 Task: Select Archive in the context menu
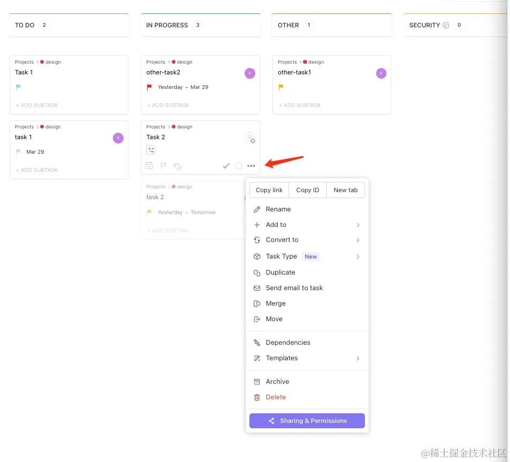307,382
